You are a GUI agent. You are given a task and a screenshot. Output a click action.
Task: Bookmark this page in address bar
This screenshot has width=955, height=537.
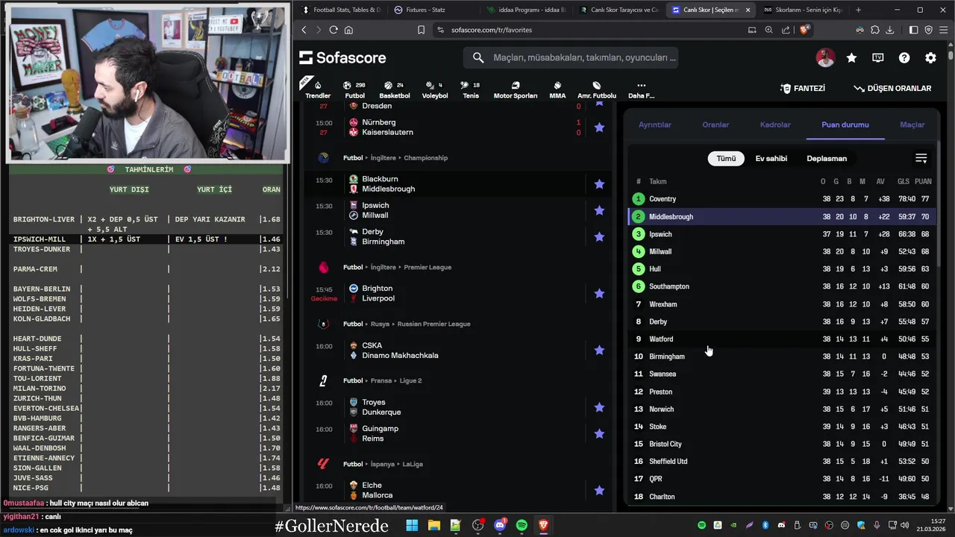point(422,30)
